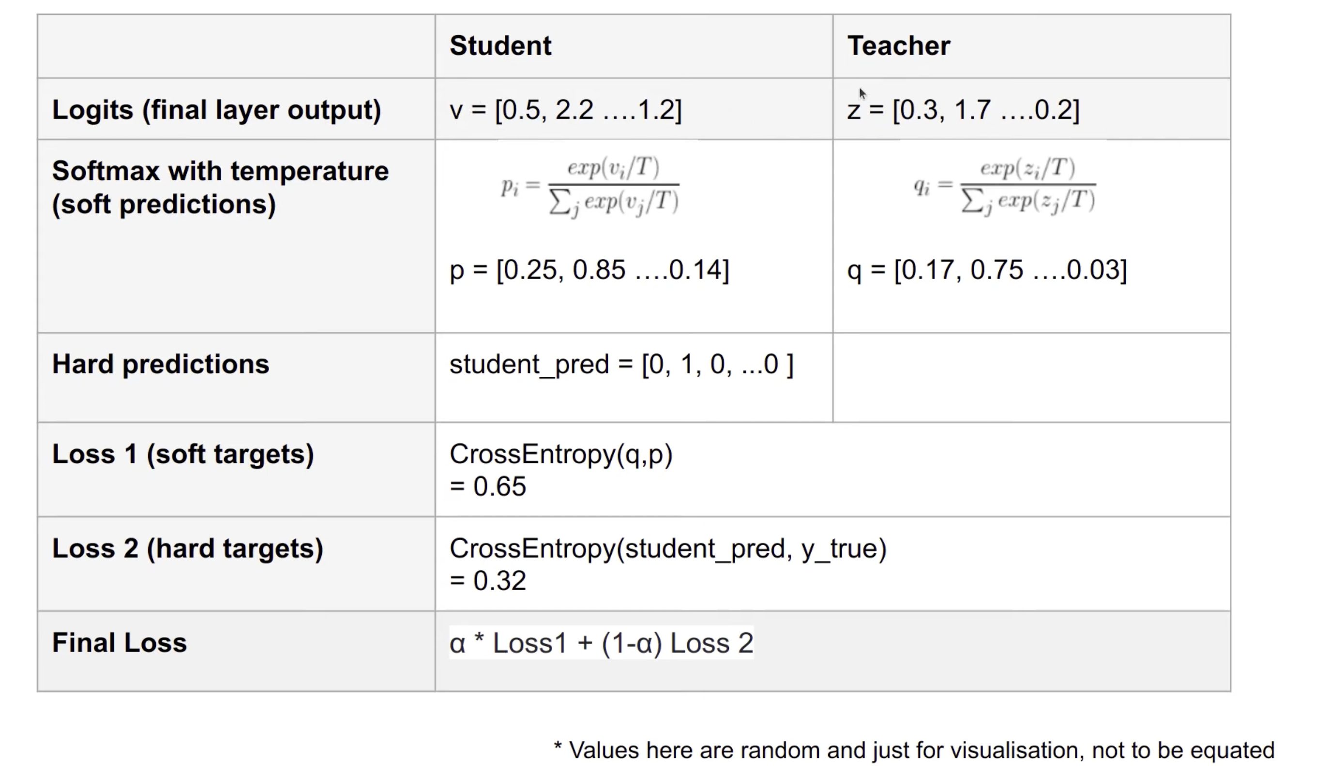Click student_pred = [0, 1, 0, ...0] text

point(621,364)
